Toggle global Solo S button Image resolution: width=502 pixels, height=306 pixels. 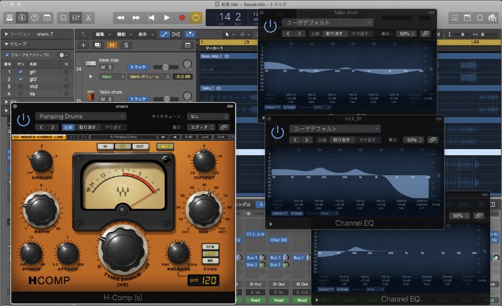[x=126, y=45]
